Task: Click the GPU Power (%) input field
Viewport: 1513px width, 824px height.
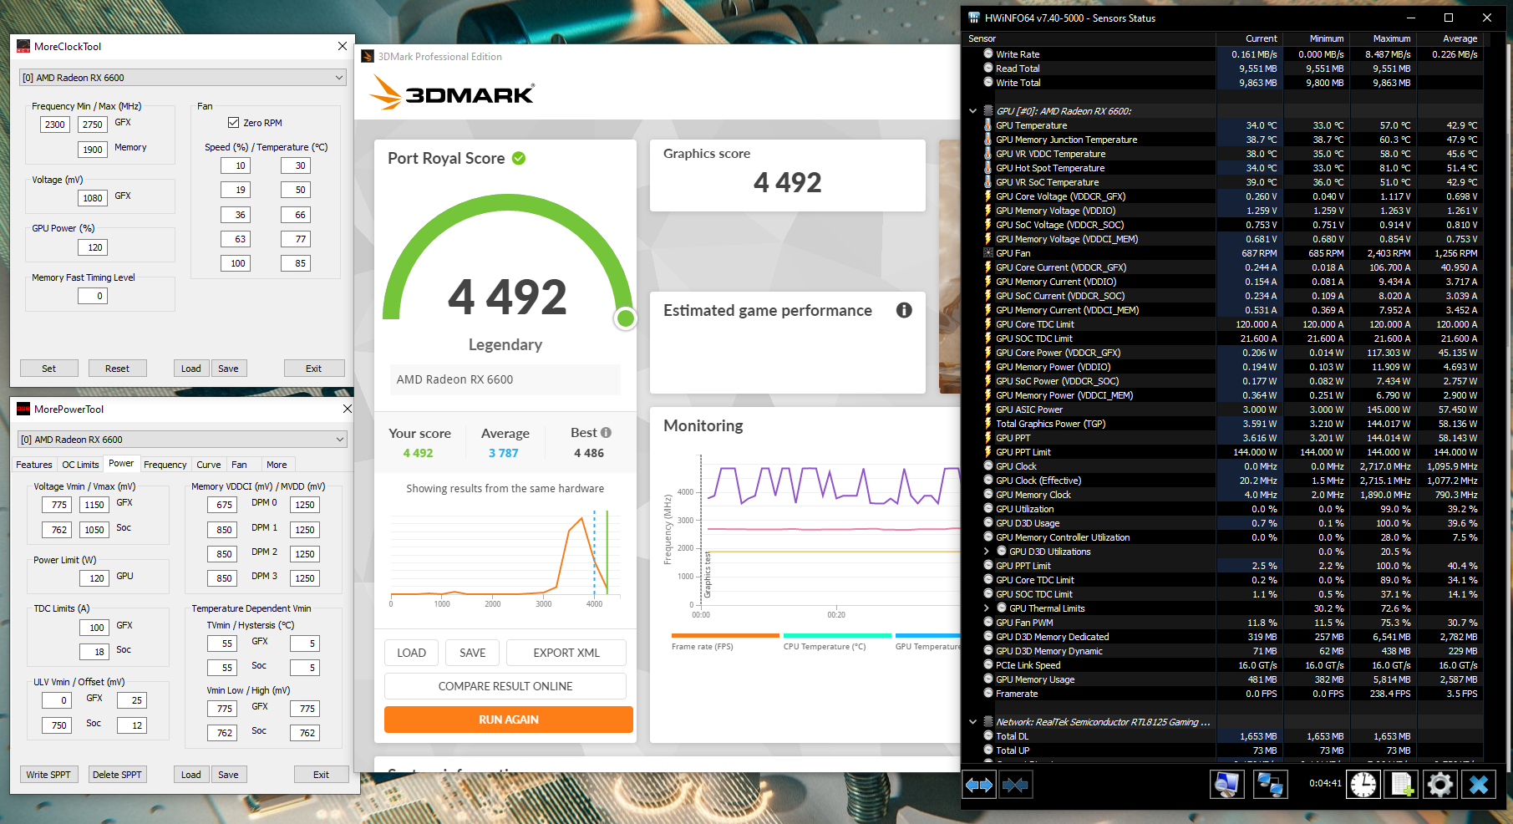Action: [x=94, y=247]
